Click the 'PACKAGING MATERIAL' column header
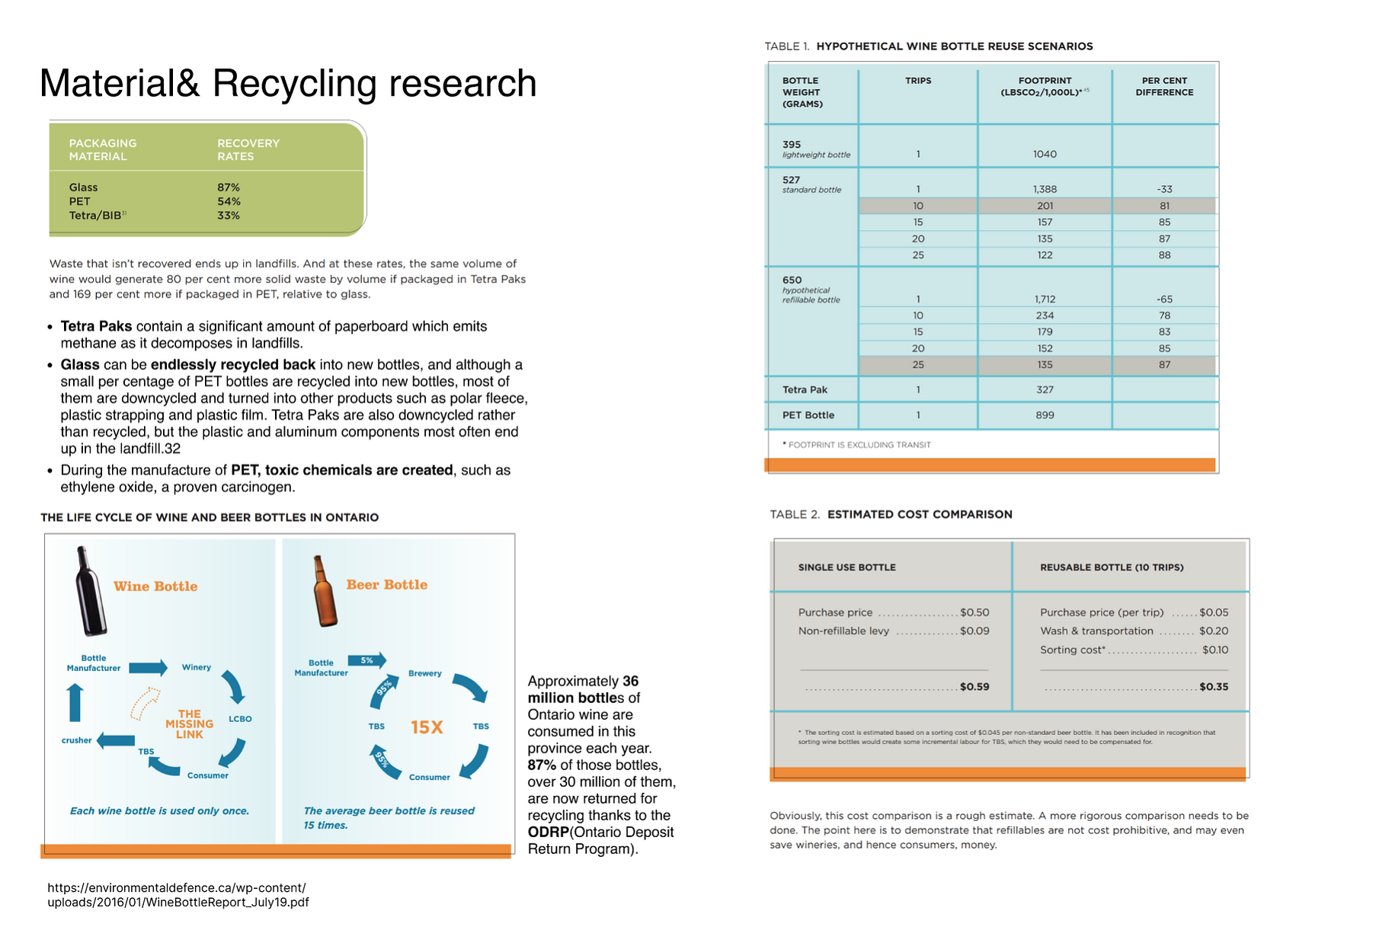 (x=103, y=149)
